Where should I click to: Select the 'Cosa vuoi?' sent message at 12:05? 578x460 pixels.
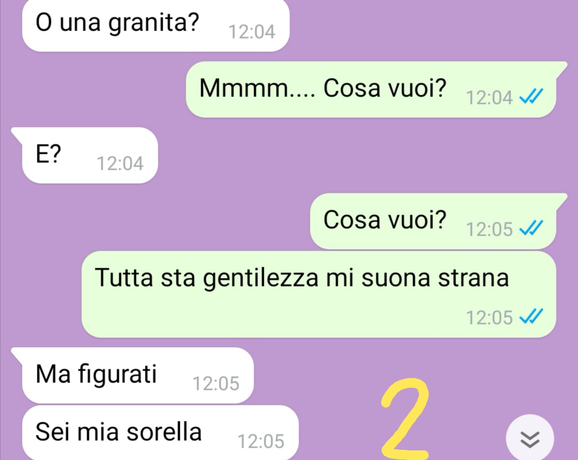(x=433, y=221)
